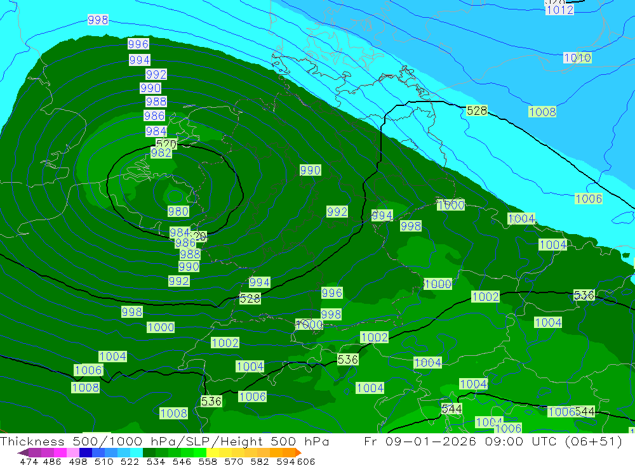Pick the dark green swatch above 534
This screenshot has height=465, width=635.
149,452
